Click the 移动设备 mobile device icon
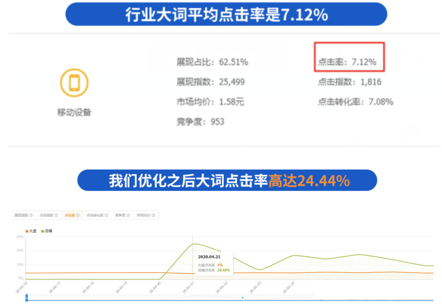This screenshot has height=307, width=442. pos(74,83)
